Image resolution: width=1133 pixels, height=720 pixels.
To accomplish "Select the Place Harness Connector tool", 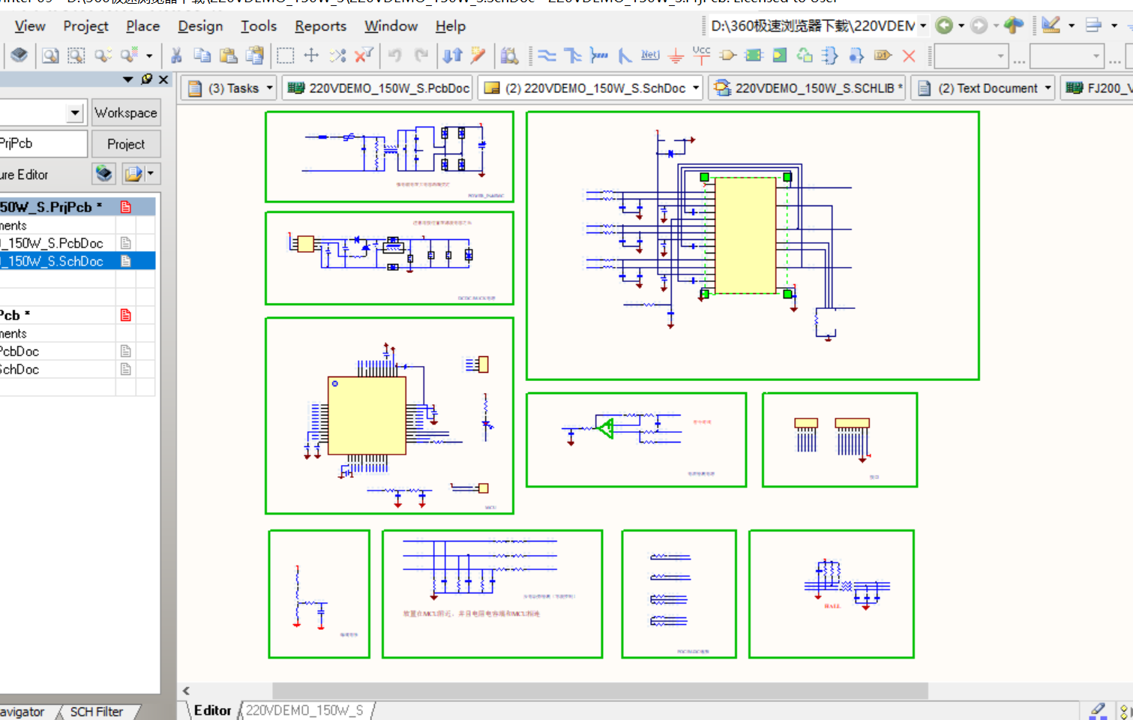I will point(830,55).
